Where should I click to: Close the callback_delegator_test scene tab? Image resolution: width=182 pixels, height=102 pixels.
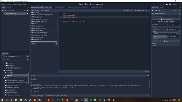coord(51,7)
